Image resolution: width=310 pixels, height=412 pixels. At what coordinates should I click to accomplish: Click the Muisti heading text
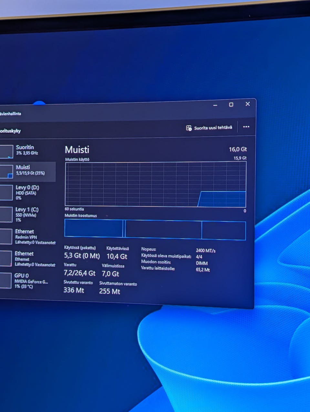tap(77, 150)
